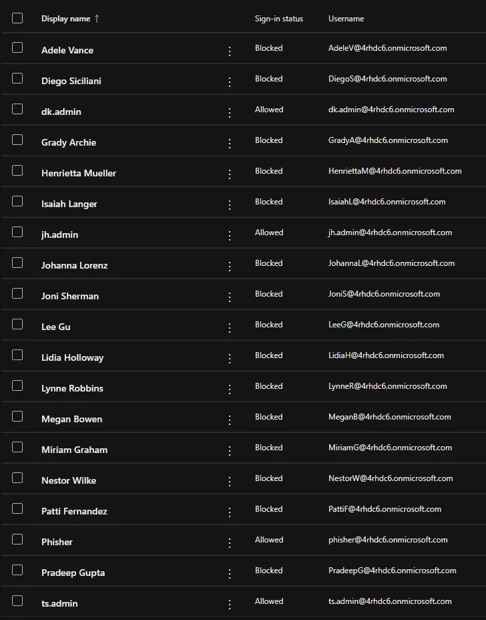Check the box for Lee Gu

[x=17, y=324]
